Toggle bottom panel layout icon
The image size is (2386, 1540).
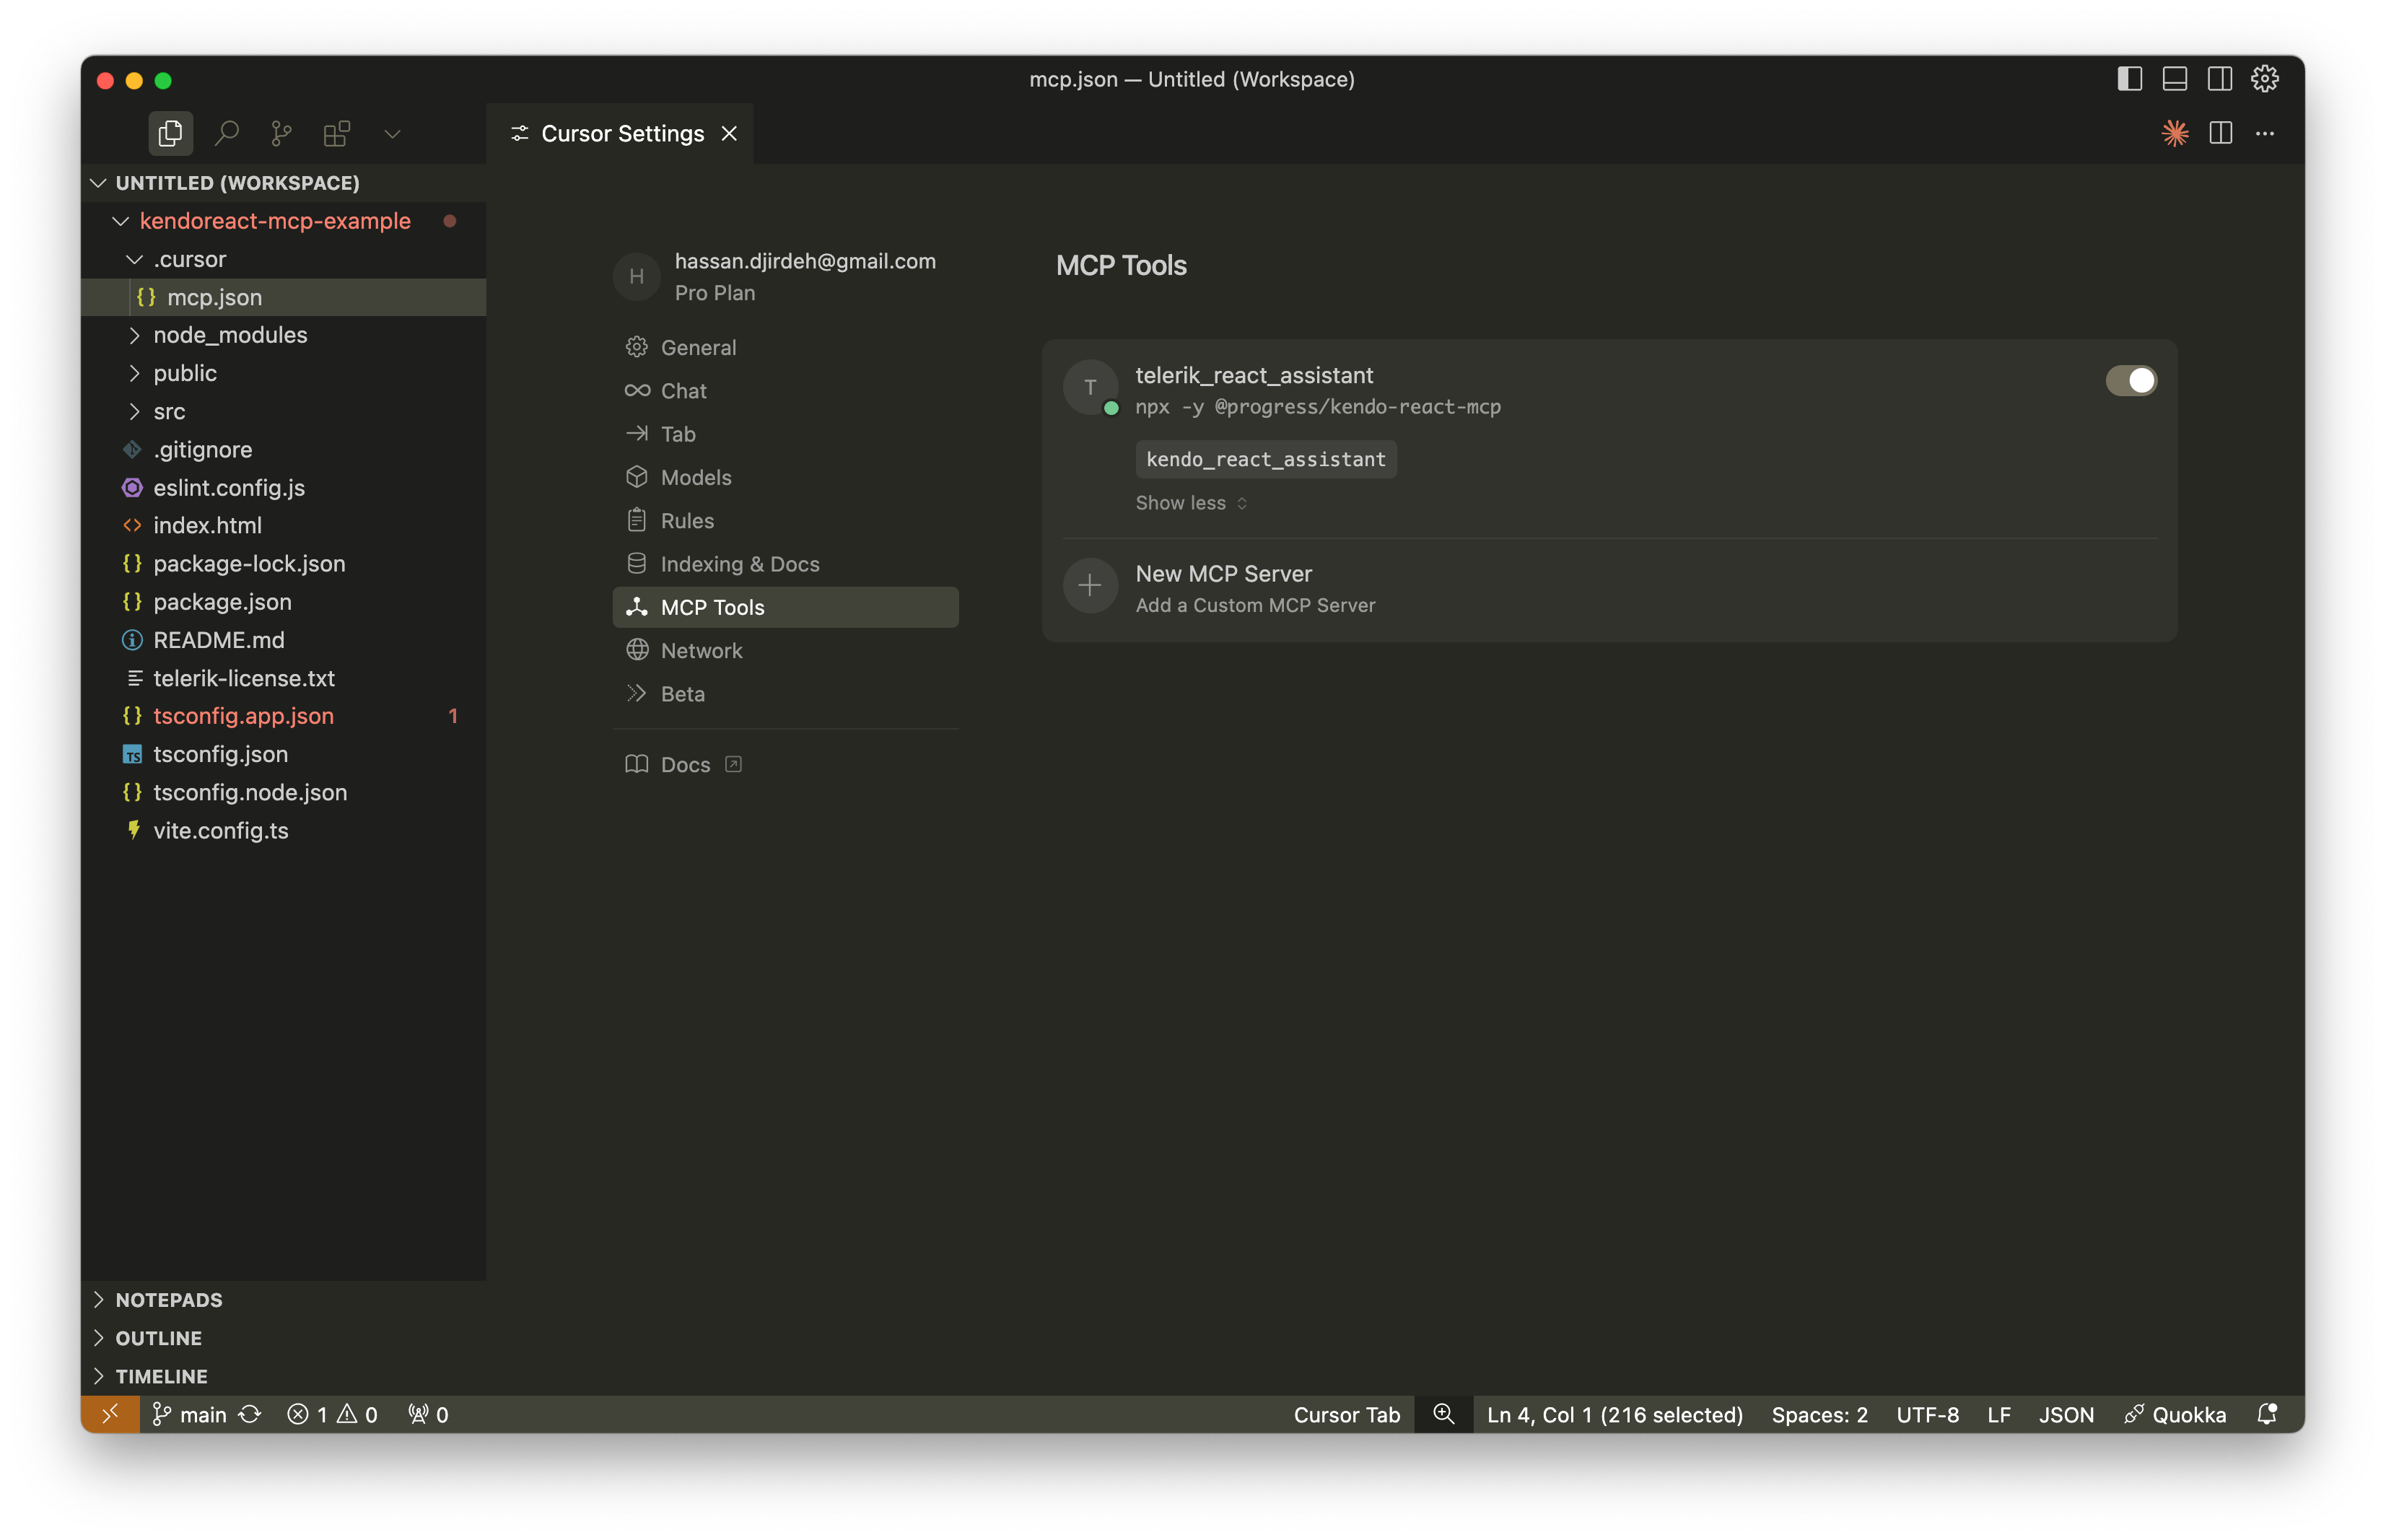tap(2174, 79)
